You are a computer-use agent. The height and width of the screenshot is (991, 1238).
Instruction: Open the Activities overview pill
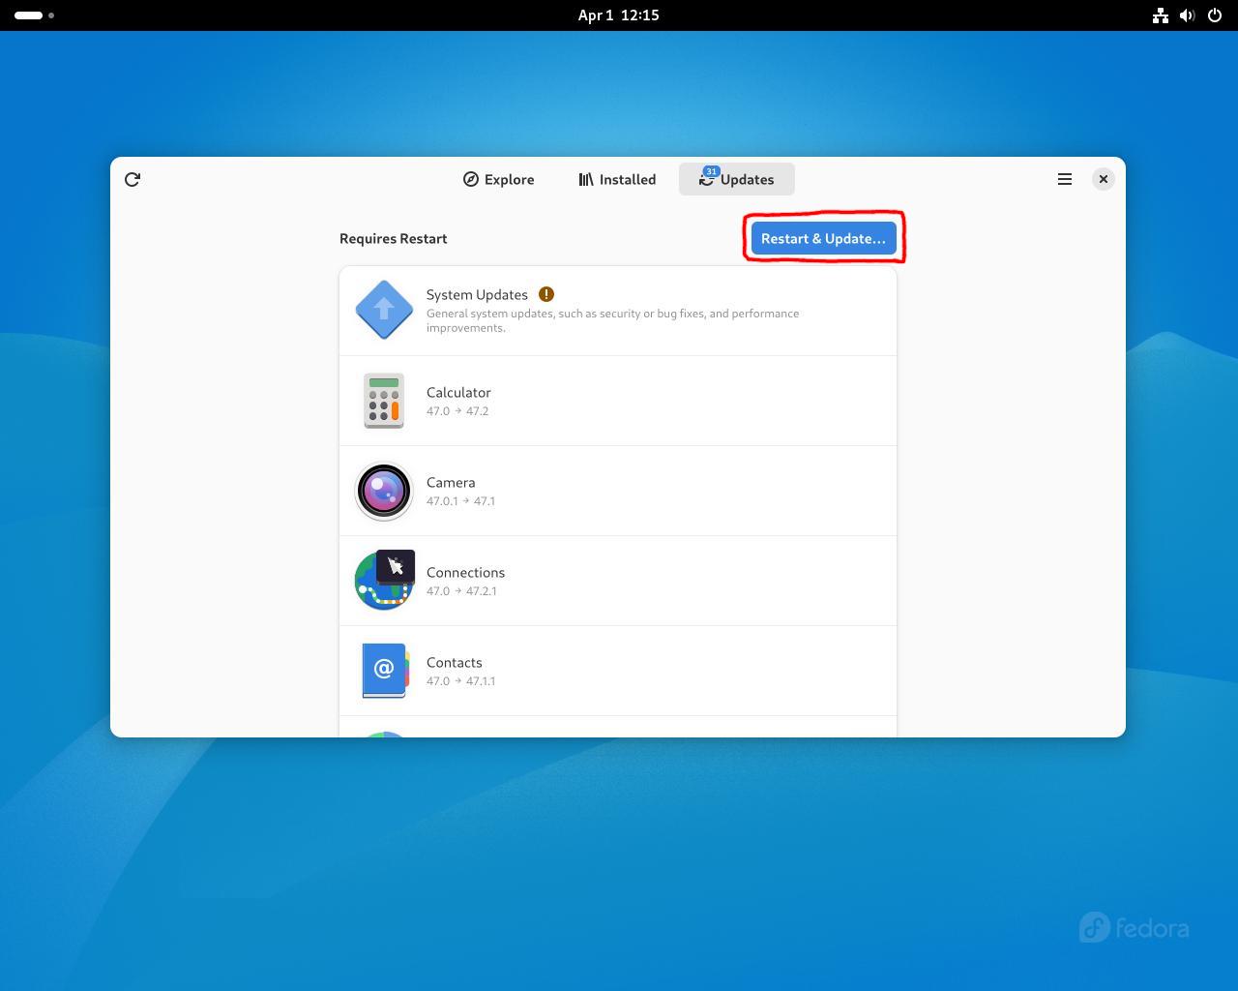click(35, 15)
